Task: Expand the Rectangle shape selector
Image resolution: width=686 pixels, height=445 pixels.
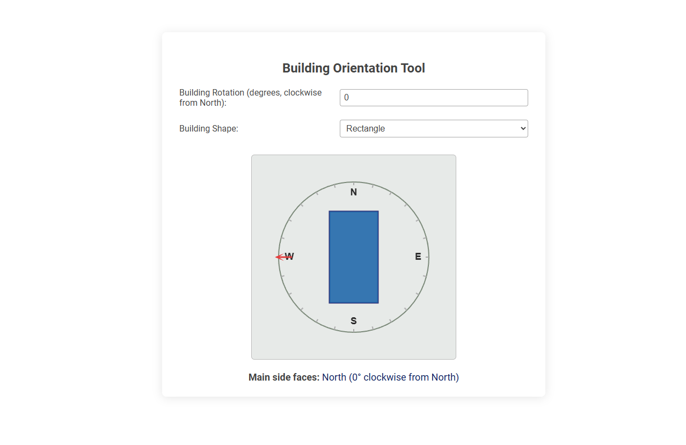Action: pos(433,128)
